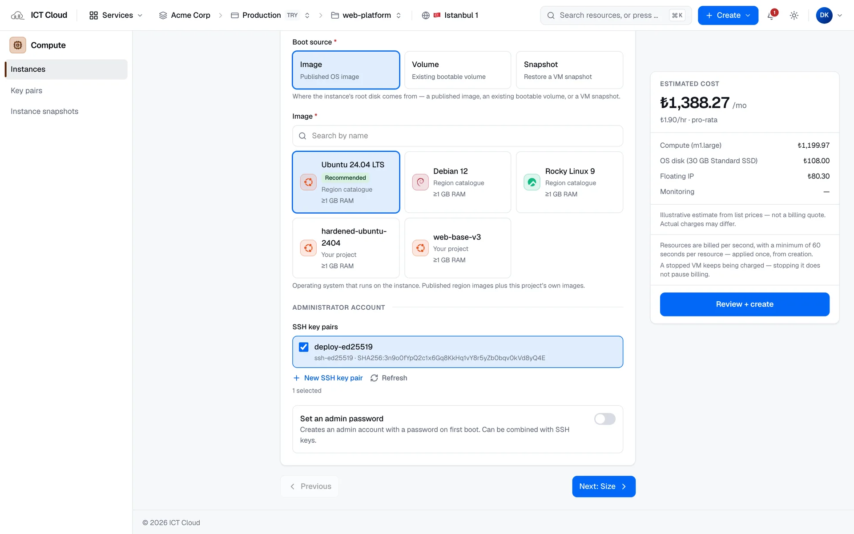Focus the global resource search field

(x=616, y=16)
